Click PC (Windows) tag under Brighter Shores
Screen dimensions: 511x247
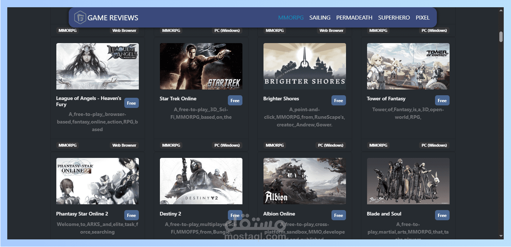tap(331, 145)
